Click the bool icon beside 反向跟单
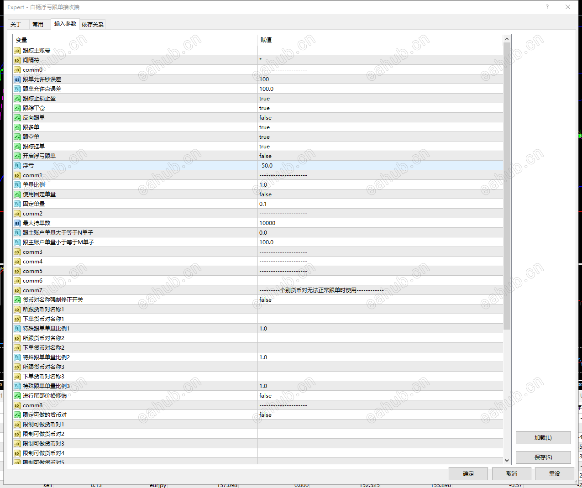Viewport: 582px width, 488px height. point(17,118)
